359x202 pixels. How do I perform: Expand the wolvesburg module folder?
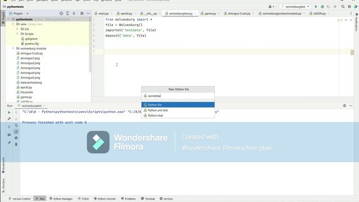click(13, 48)
